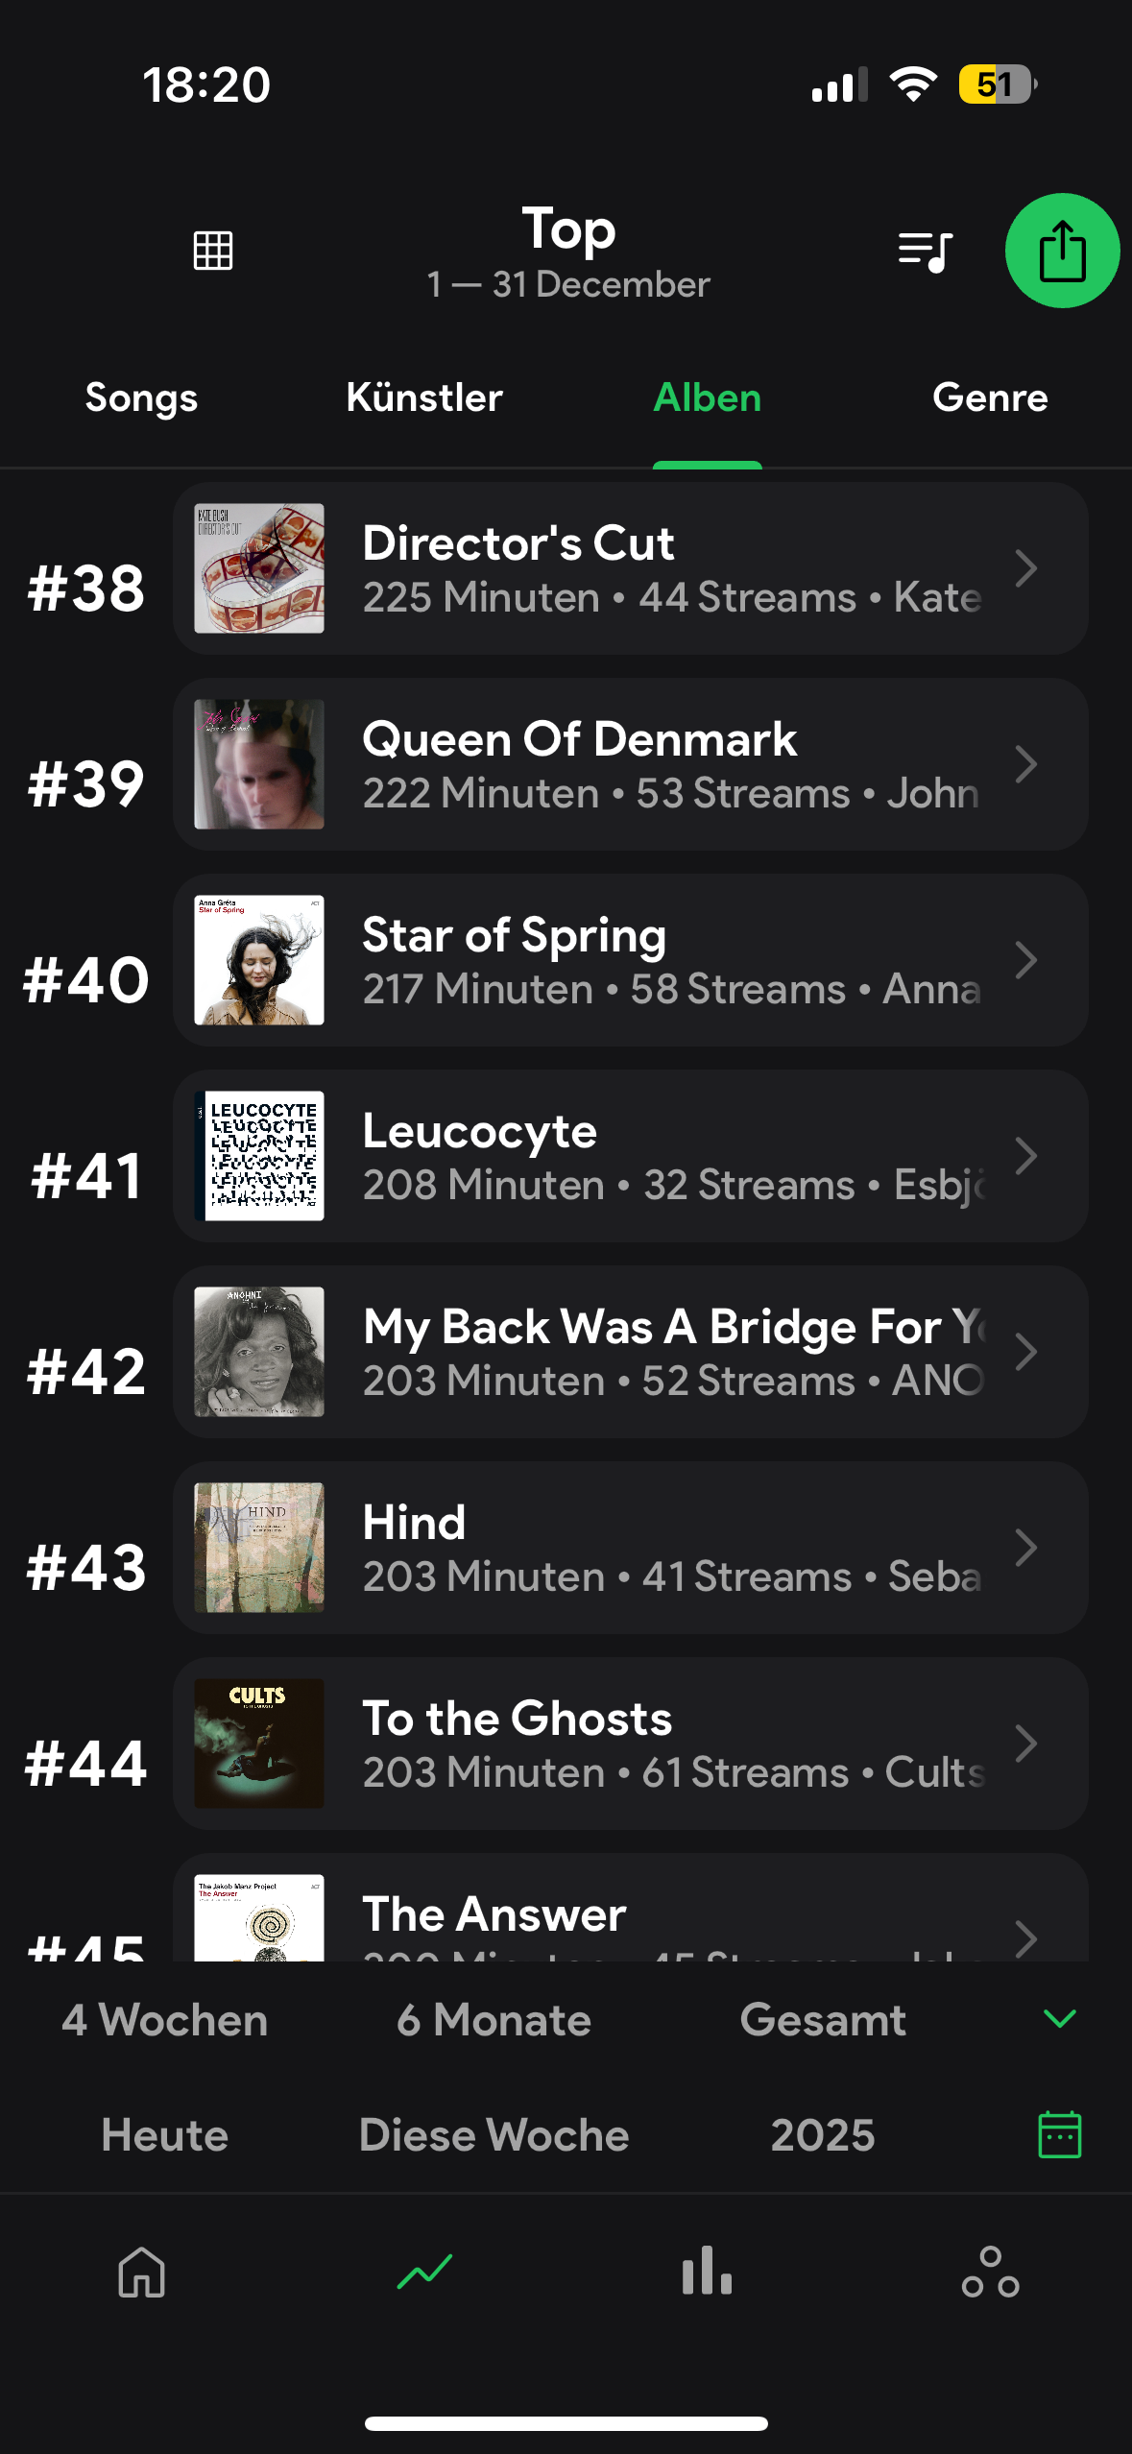Collapse the time range options chevron
Viewport: 1132px width, 2454px height.
1059,2018
